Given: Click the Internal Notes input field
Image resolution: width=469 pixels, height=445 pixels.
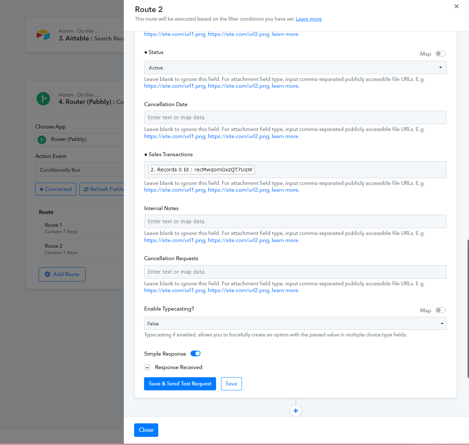Looking at the screenshot, I should [x=295, y=221].
